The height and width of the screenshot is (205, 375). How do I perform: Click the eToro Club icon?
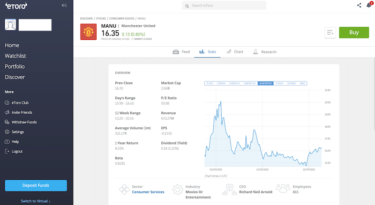[x=7, y=103]
